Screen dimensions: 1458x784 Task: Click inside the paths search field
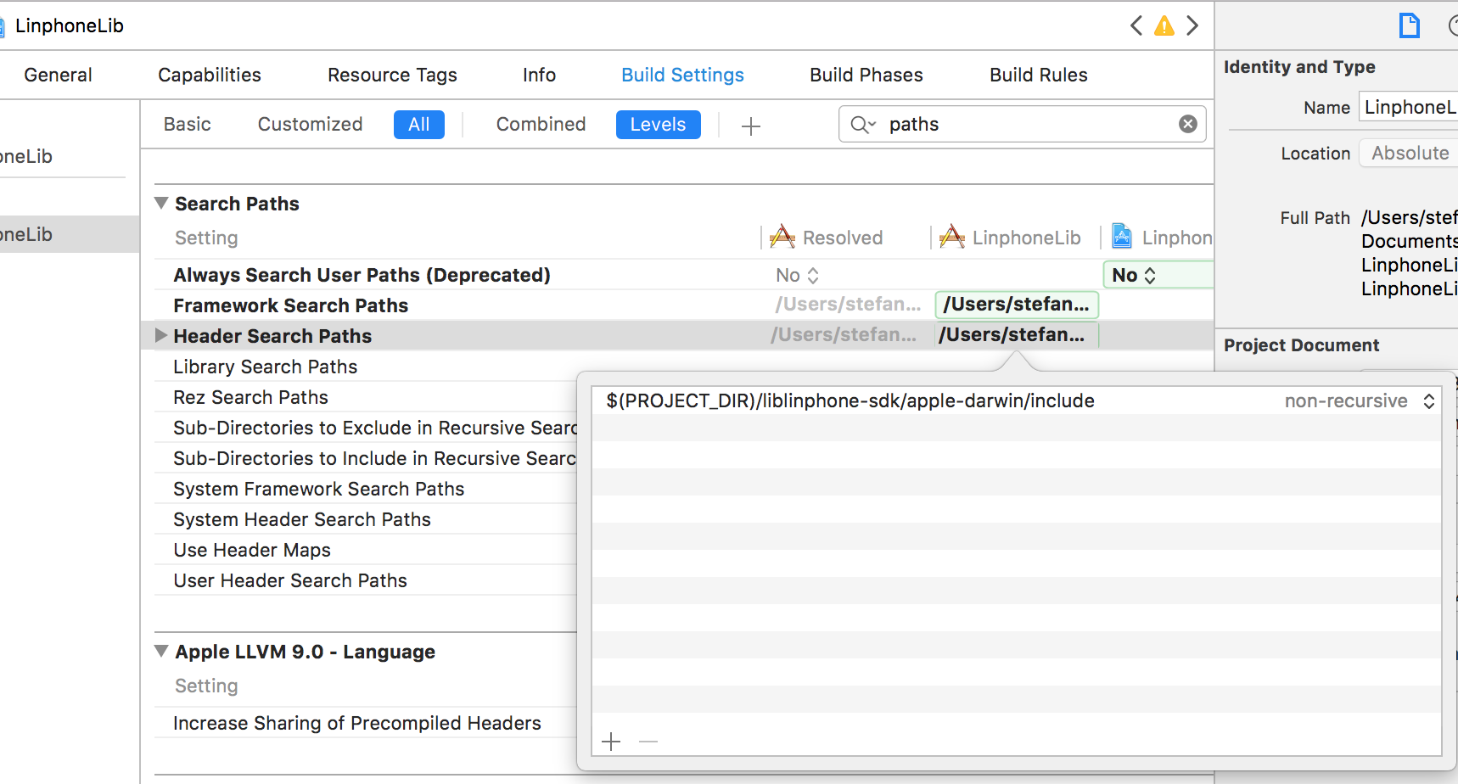coord(976,124)
